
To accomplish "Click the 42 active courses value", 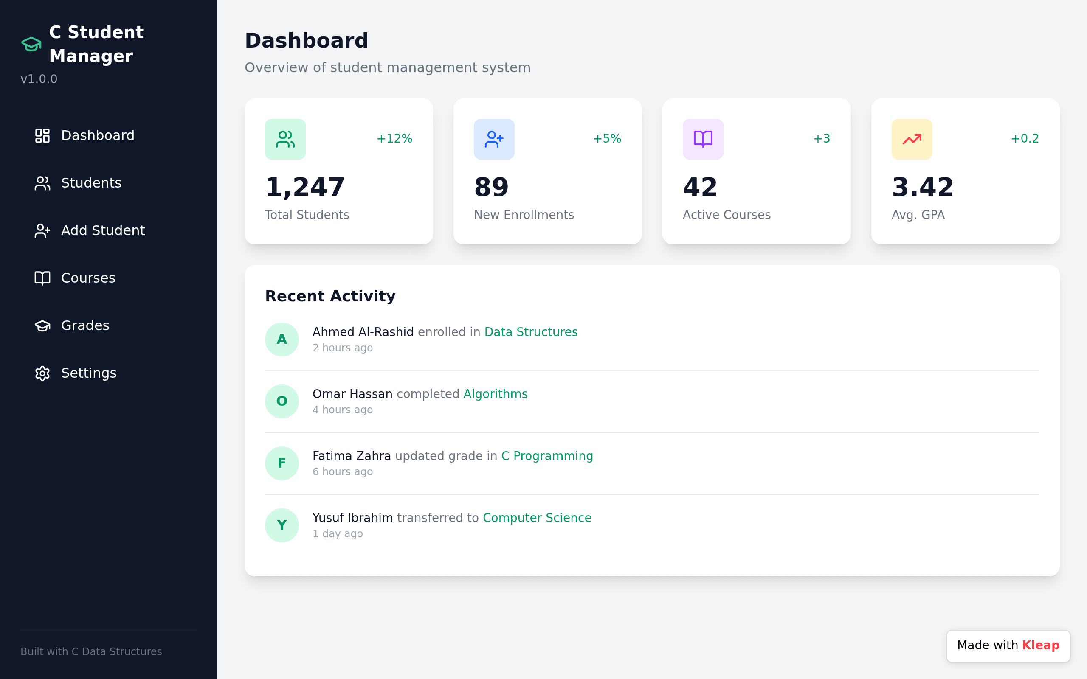I will point(700,187).
